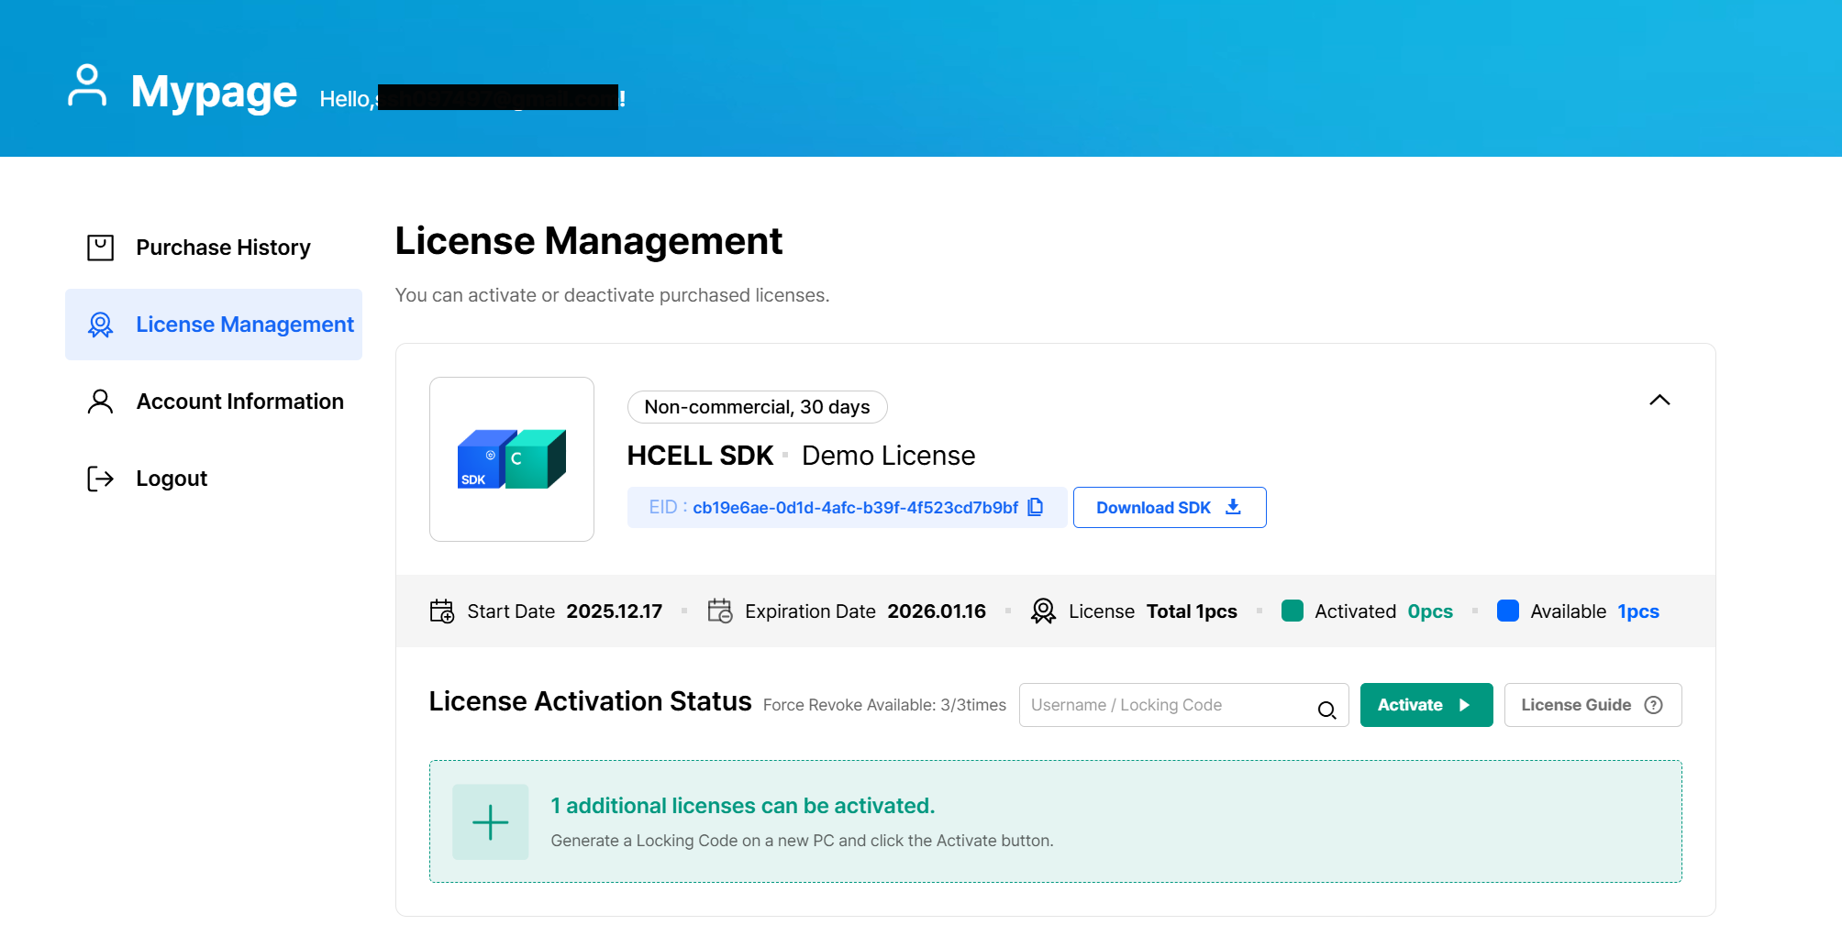Click the download icon on Download SDK button
1842x925 pixels.
pos(1234,506)
